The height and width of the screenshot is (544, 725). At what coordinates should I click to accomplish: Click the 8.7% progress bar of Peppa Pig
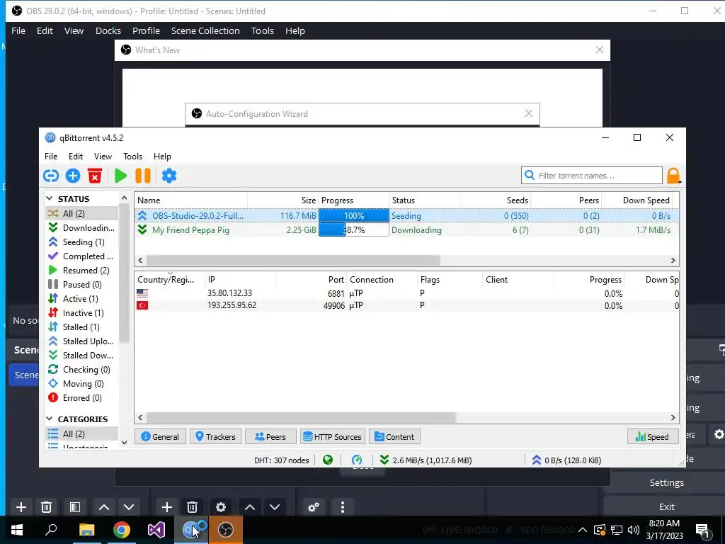click(354, 230)
